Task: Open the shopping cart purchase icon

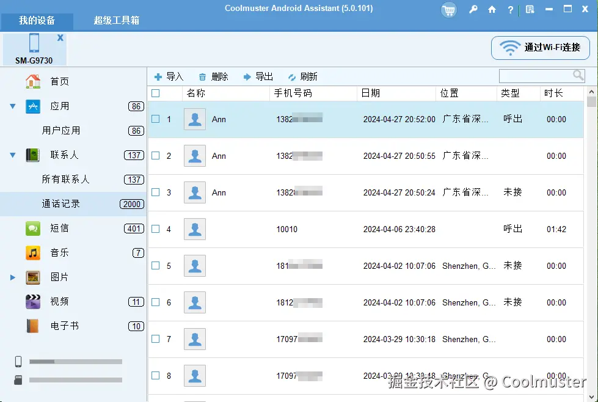Action: pyautogui.click(x=449, y=10)
